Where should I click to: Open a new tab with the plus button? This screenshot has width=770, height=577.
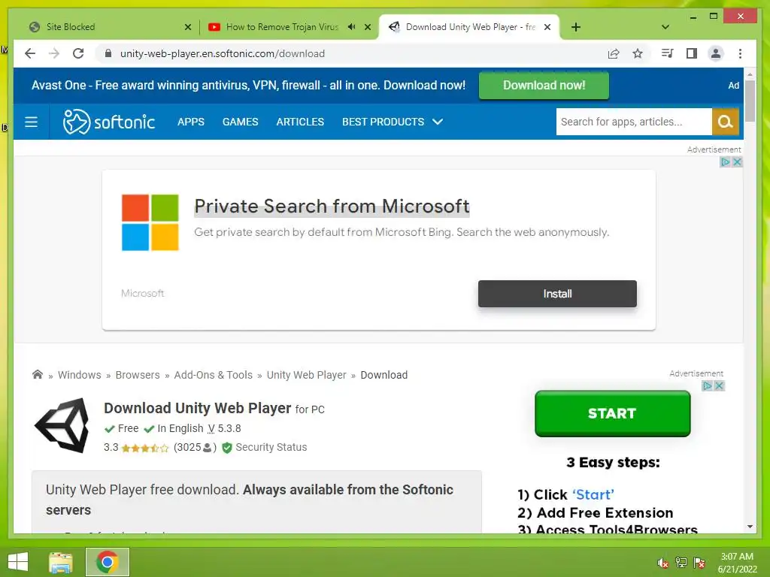pos(576,27)
